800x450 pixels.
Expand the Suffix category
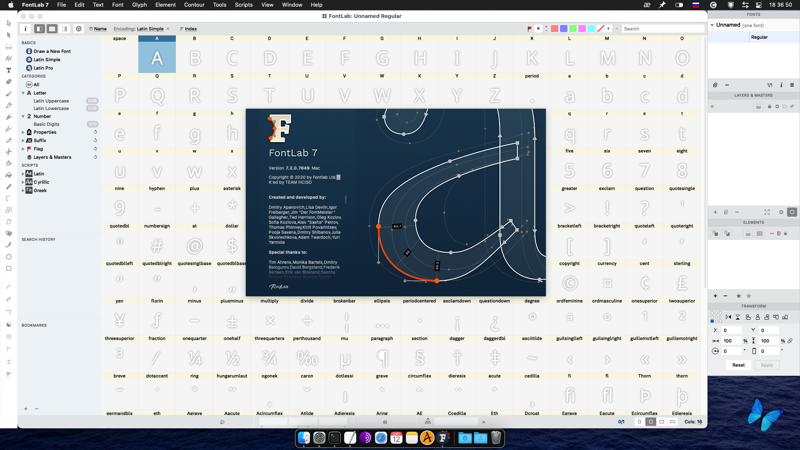(23, 140)
